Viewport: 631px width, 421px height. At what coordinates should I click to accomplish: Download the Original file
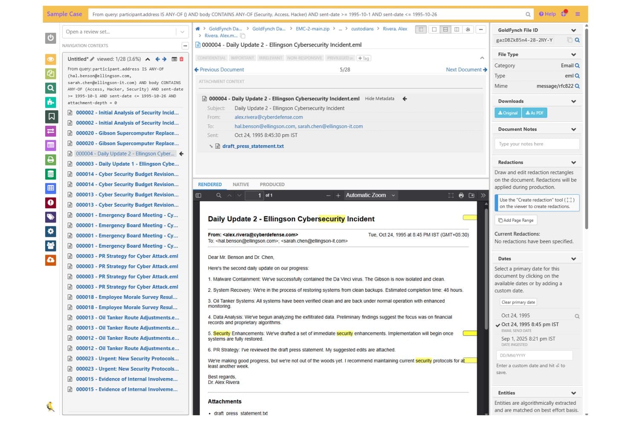click(507, 113)
